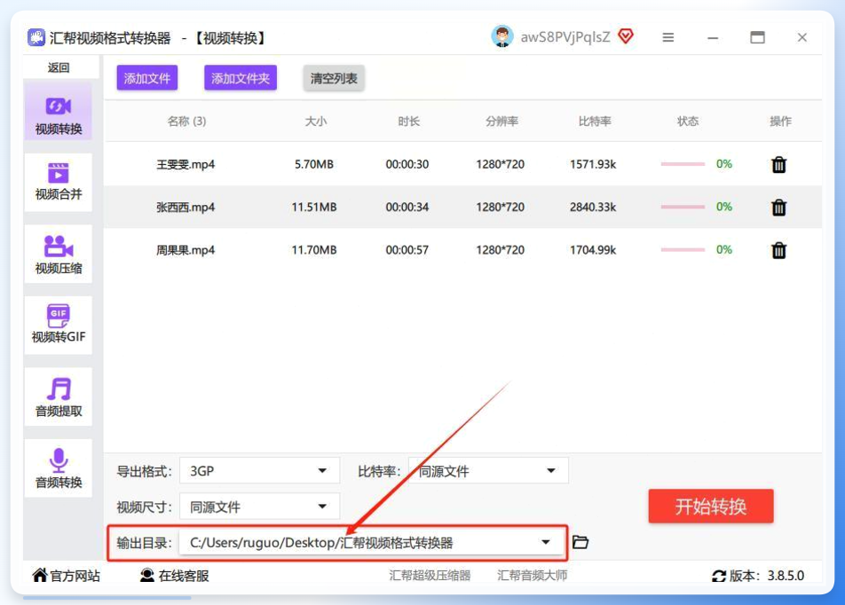Screen dimensions: 845x605
Task: Click the 版本: 3.8.5.0 text
Action: click(x=766, y=576)
